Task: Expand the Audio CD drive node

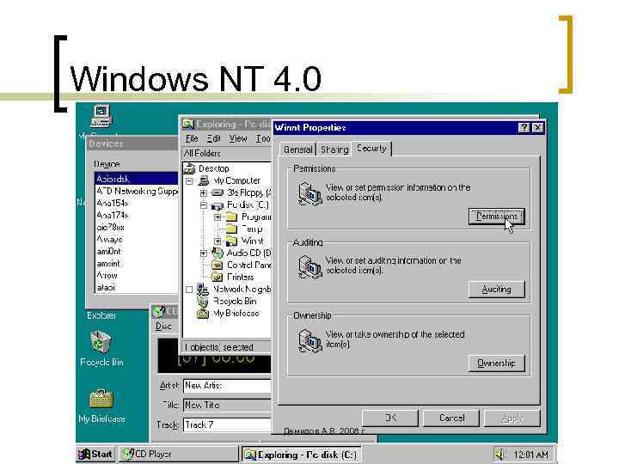Action: pos(203,253)
